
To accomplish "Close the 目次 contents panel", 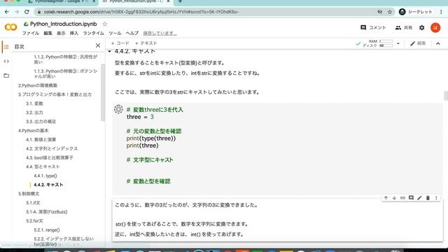I will tap(98, 45).
